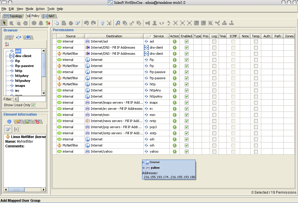Click the Filter text input field
The height and width of the screenshot is (203, 298).
coord(32,99)
